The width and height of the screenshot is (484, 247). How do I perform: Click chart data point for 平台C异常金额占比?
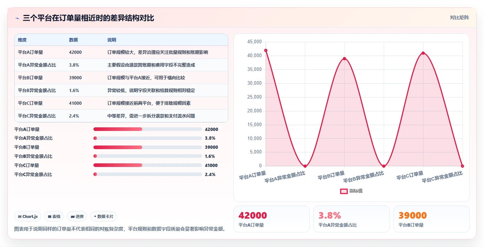pos(462,166)
